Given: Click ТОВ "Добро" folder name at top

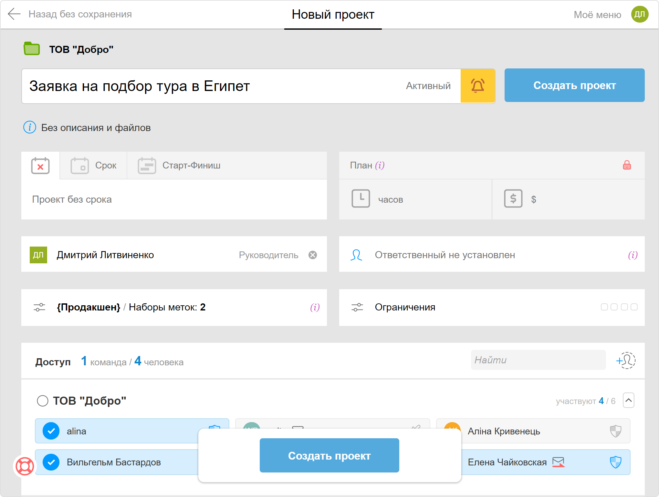Looking at the screenshot, I should coord(81,49).
